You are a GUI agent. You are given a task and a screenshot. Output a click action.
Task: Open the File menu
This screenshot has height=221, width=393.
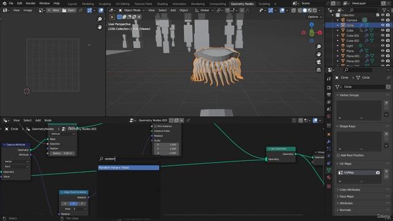pyautogui.click(x=11, y=4)
